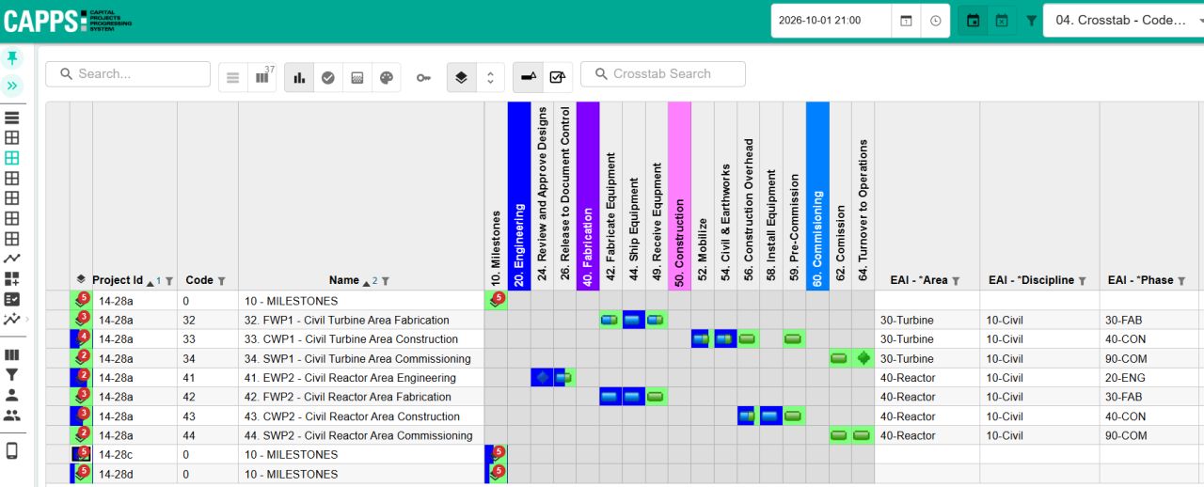Select the highlighted green grid view in the sidebar
This screenshot has width=1204, height=487.
point(12,158)
